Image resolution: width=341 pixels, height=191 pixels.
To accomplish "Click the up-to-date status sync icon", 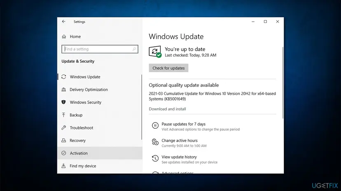I will click(155, 52).
